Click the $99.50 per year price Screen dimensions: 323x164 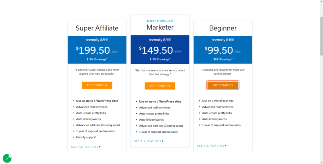point(223,50)
